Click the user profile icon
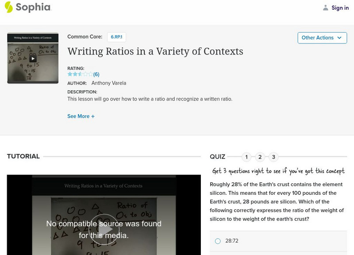 tap(326, 8)
